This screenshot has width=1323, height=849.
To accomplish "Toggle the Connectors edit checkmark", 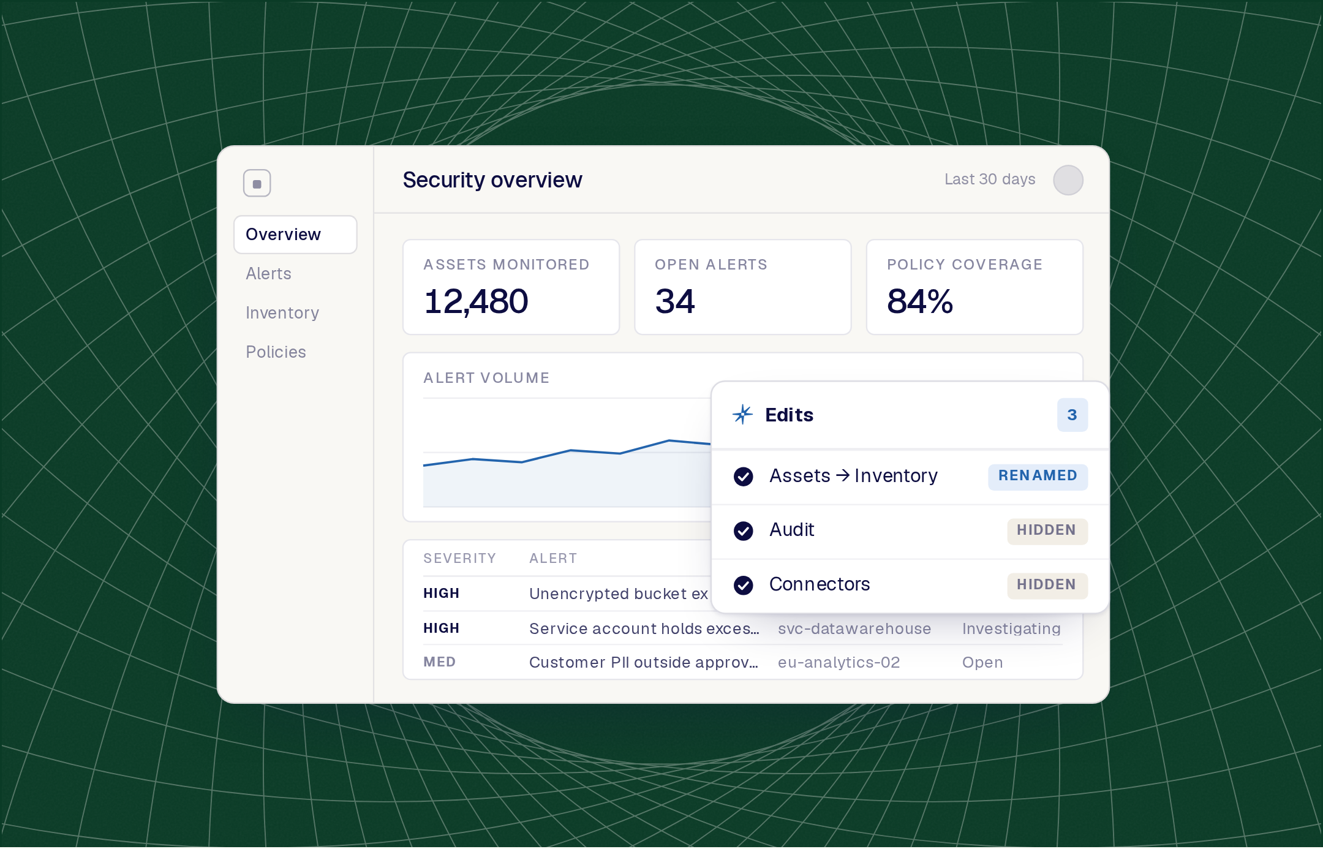I will click(x=744, y=585).
